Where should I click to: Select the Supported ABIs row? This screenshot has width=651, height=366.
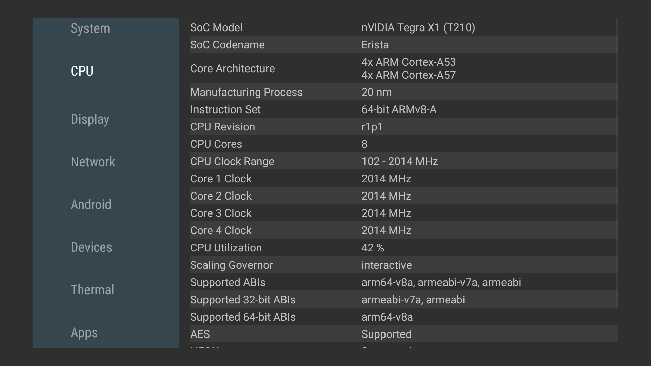pos(403,282)
